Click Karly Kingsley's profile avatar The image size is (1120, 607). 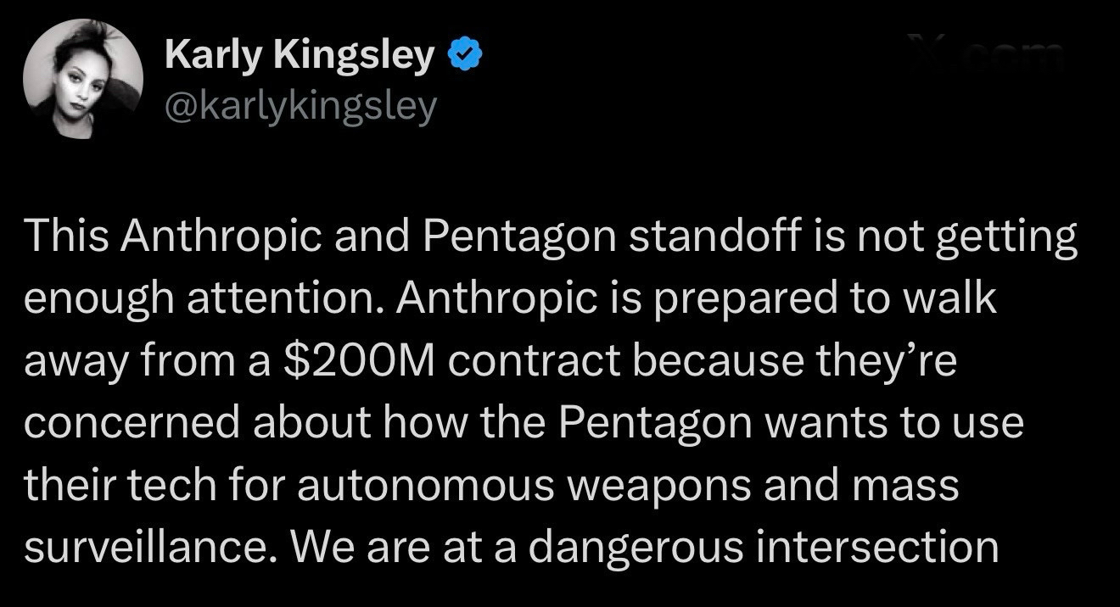coord(83,78)
